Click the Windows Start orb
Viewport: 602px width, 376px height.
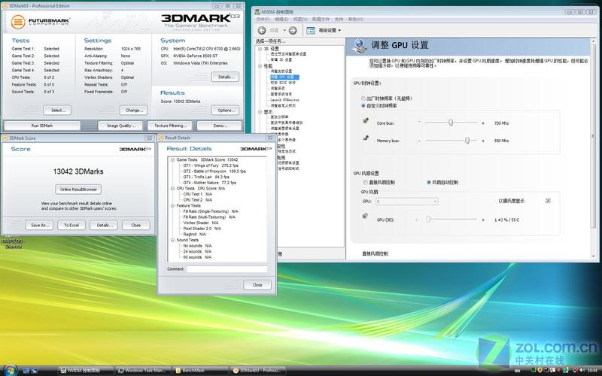pyautogui.click(x=10, y=370)
